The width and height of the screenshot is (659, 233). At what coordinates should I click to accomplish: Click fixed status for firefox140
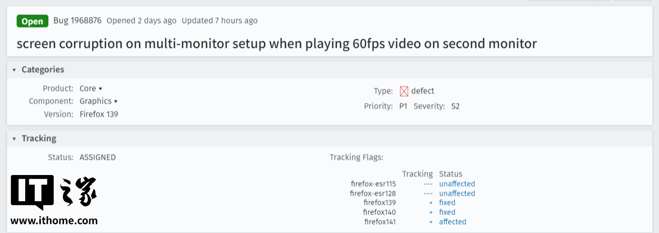point(447,212)
